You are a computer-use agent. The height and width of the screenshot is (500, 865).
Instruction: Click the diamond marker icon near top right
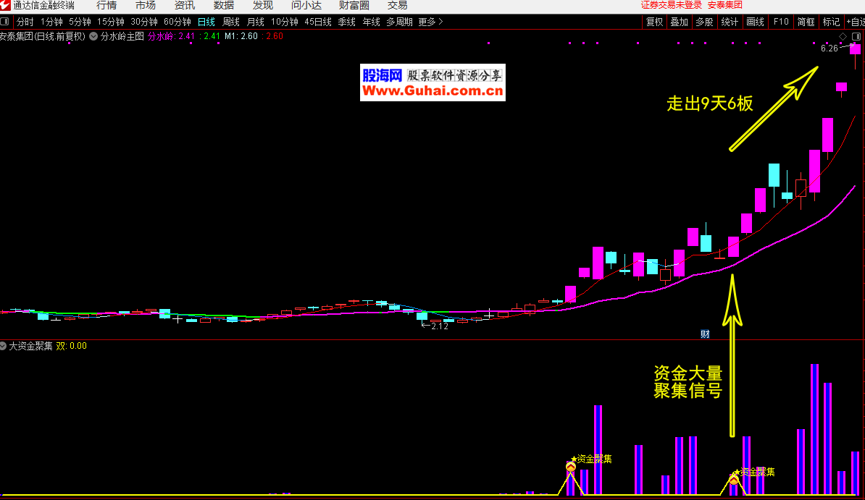(843, 36)
